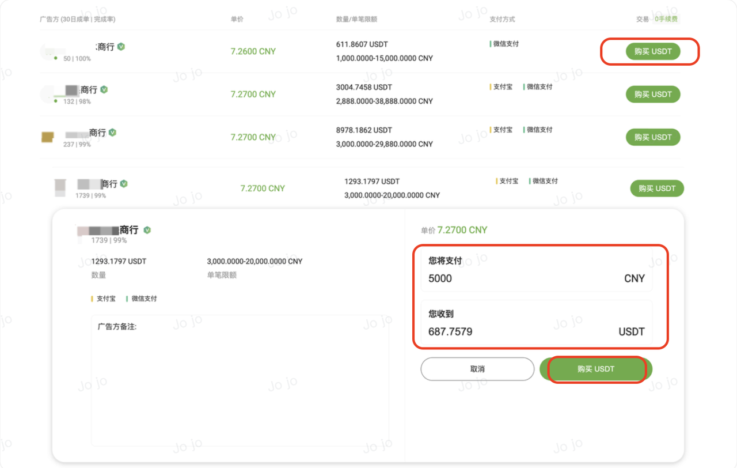The image size is (737, 468).
Task: Click the verified badge of the 132 | 98% merchant
Action: 104,89
